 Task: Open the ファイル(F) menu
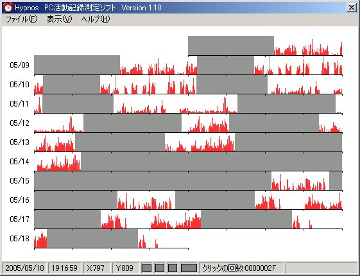click(21, 19)
